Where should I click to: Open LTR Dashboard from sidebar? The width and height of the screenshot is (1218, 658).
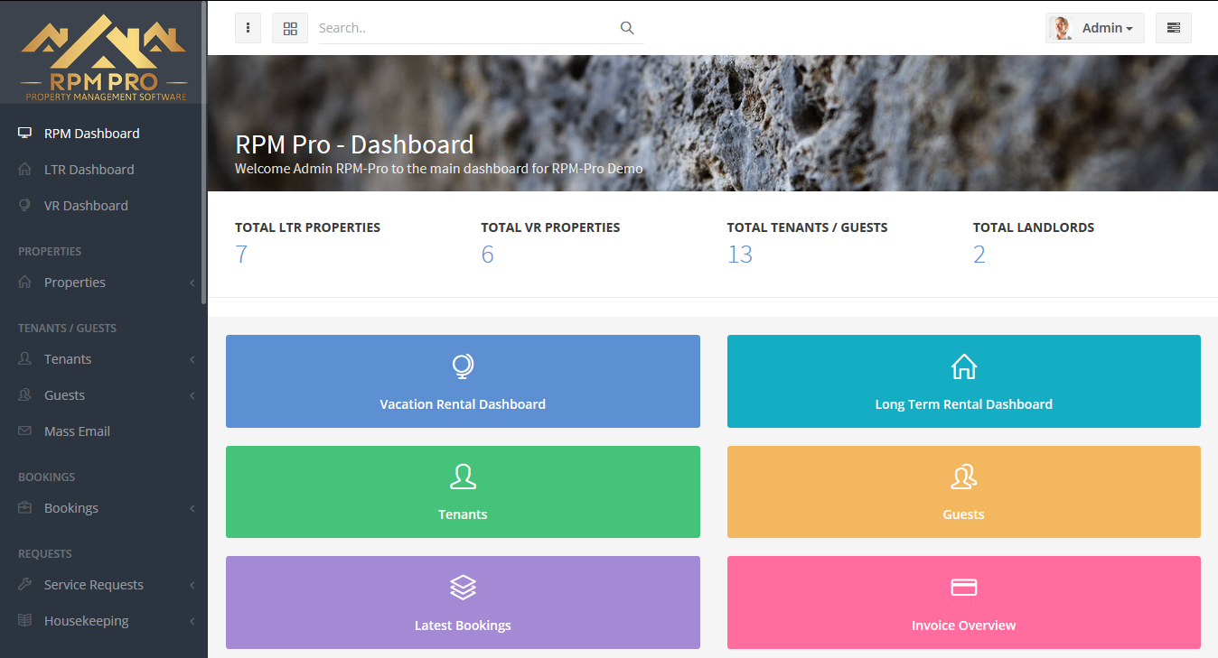coord(102,169)
